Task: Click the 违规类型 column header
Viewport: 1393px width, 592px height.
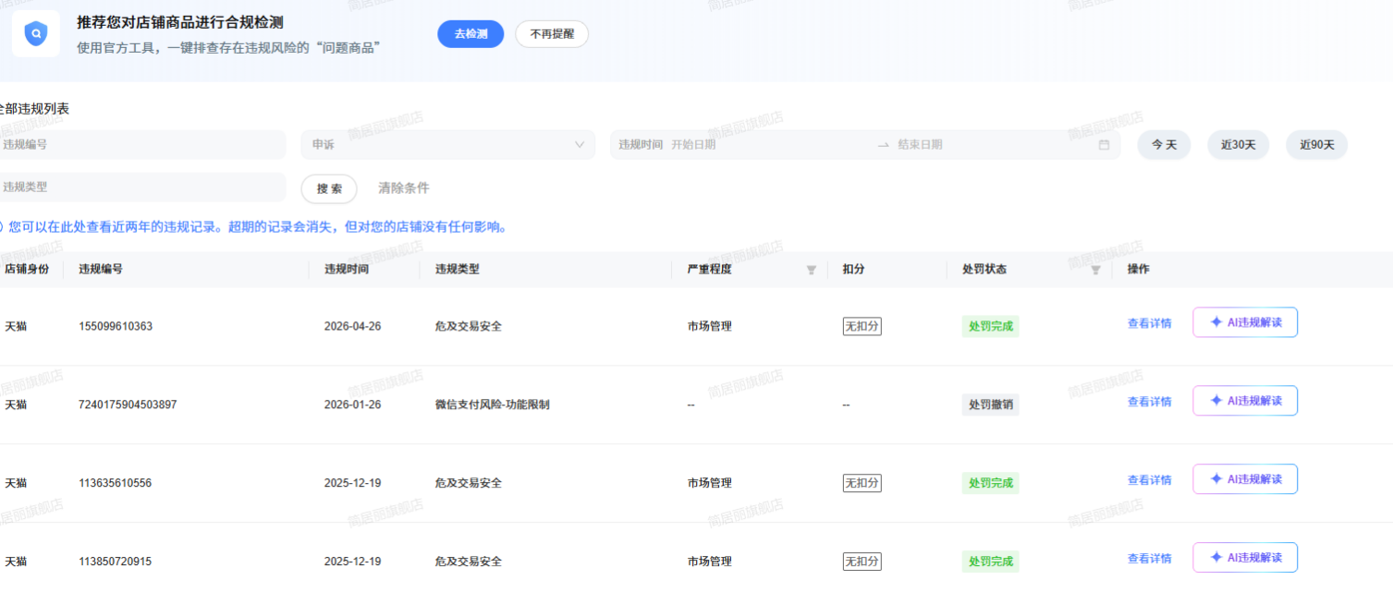Action: 458,270
